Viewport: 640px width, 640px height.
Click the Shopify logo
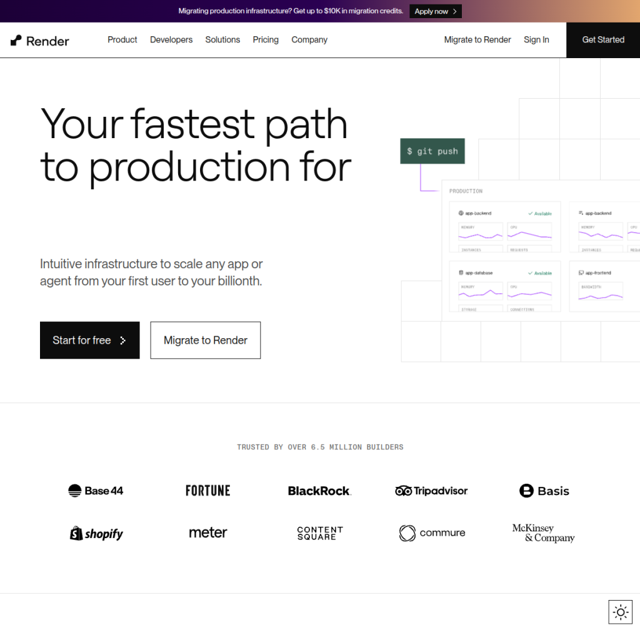(x=96, y=533)
